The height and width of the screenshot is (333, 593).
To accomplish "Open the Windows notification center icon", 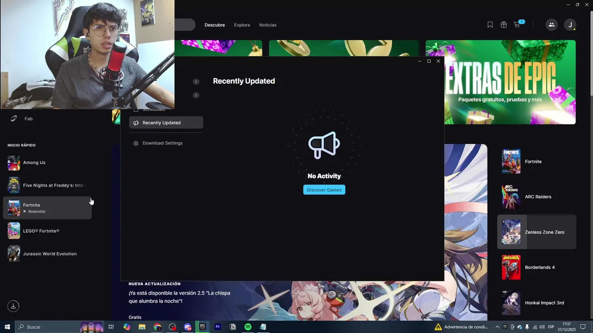I will coord(583,327).
